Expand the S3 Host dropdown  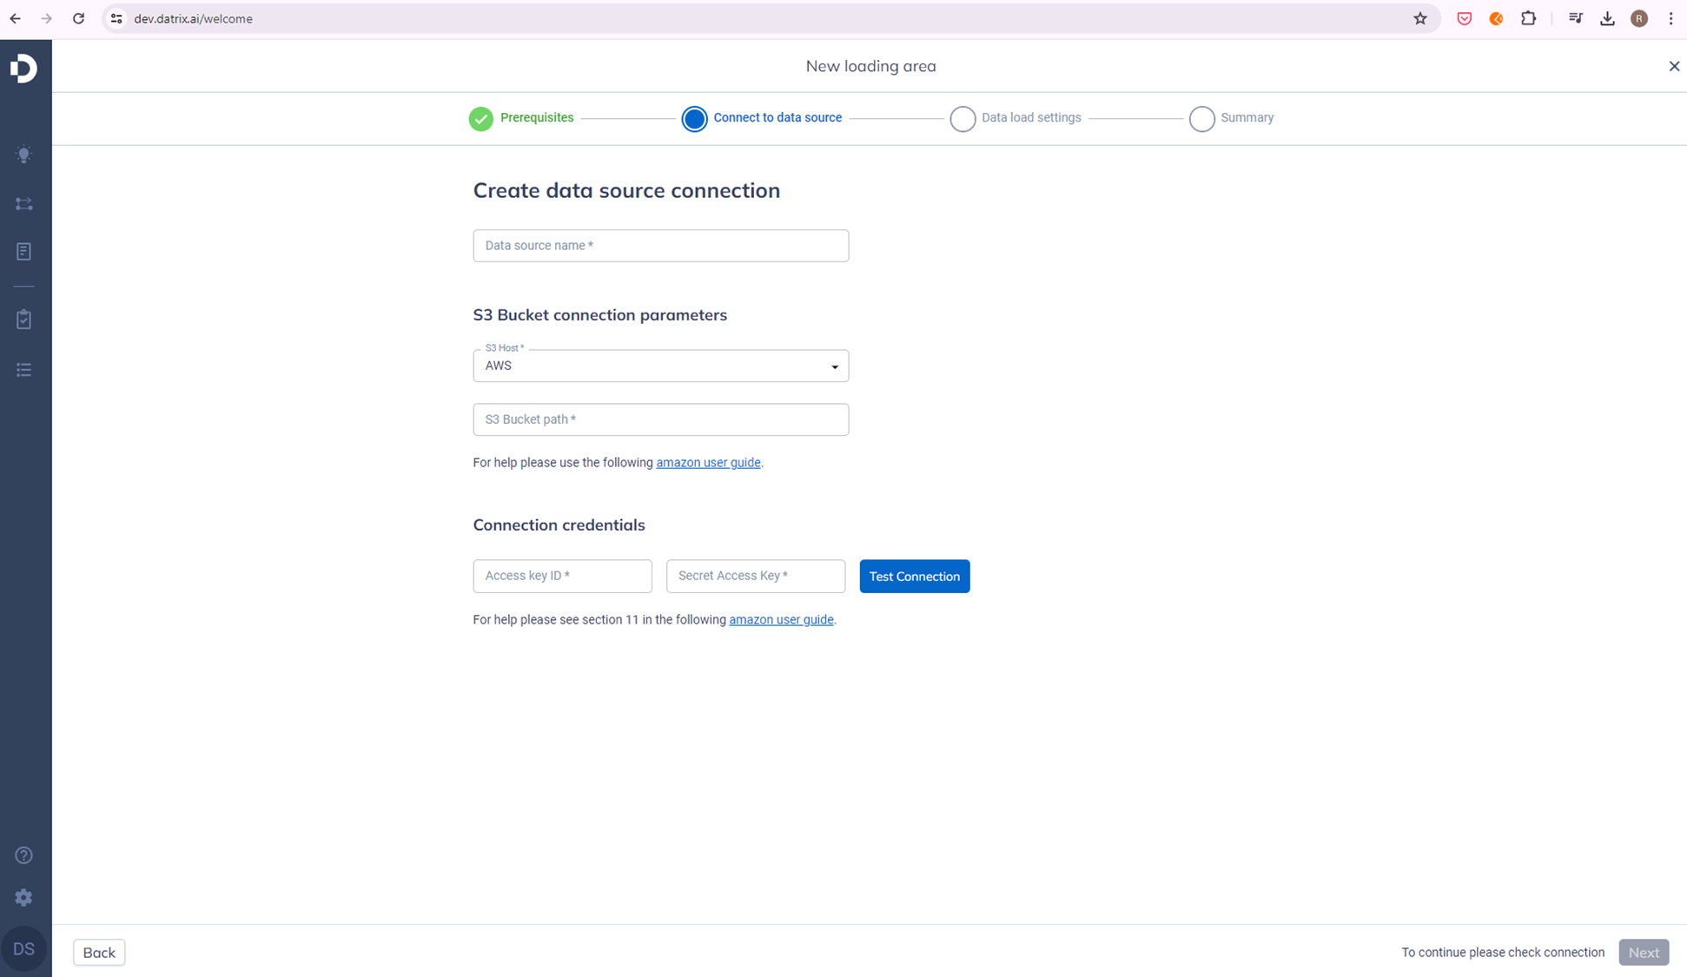[660, 366]
